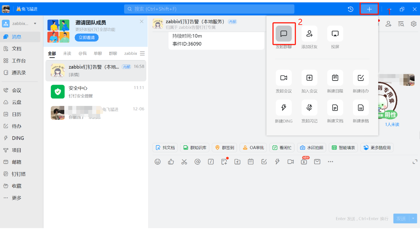Open chat settings gear icon
This screenshot has width=420, height=229.
414,24
